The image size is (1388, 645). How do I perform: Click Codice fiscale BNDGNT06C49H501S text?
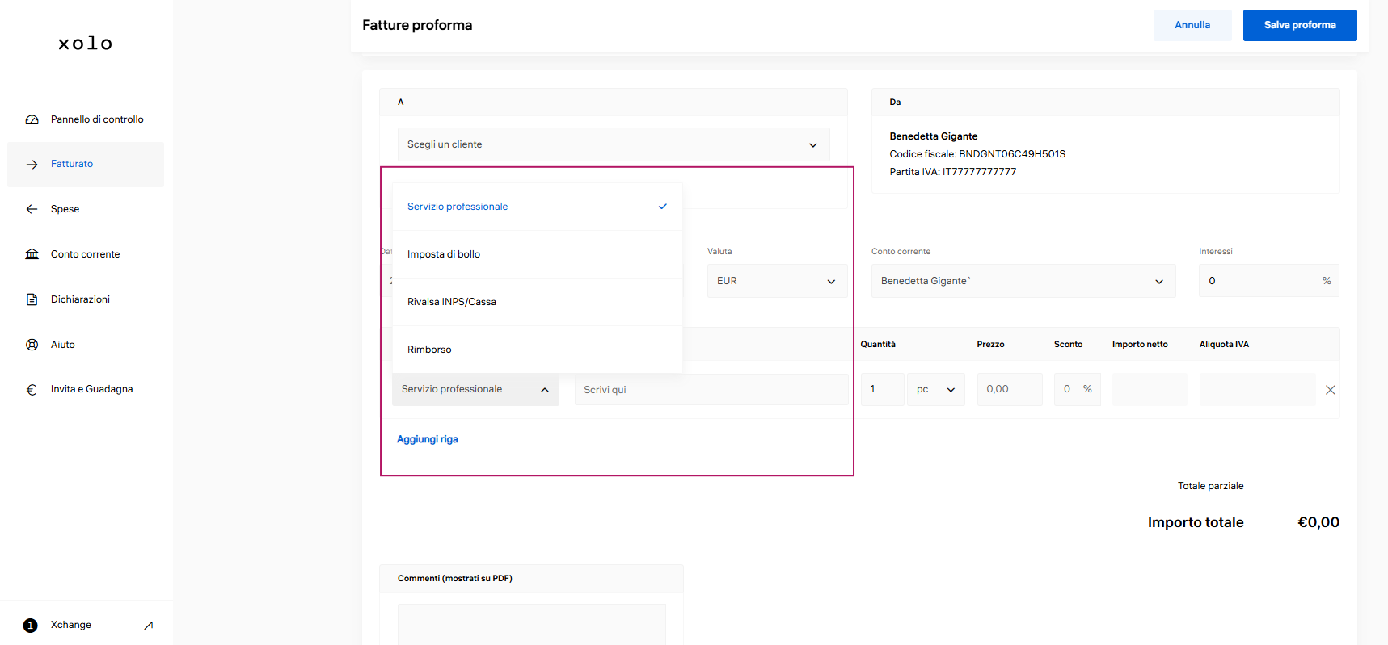pos(977,154)
